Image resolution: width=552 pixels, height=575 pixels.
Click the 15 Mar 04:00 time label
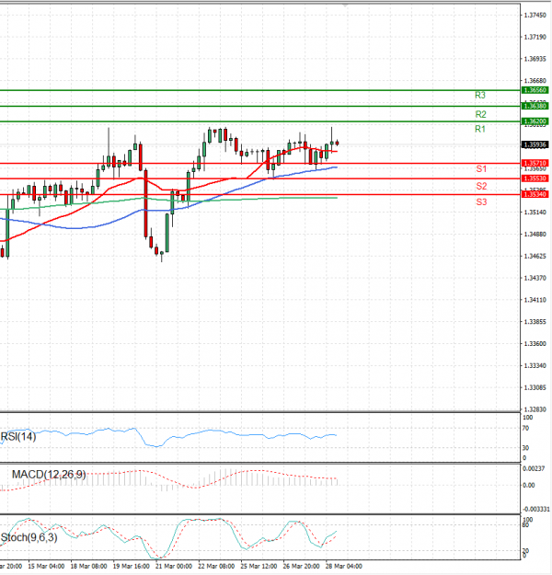(46, 567)
